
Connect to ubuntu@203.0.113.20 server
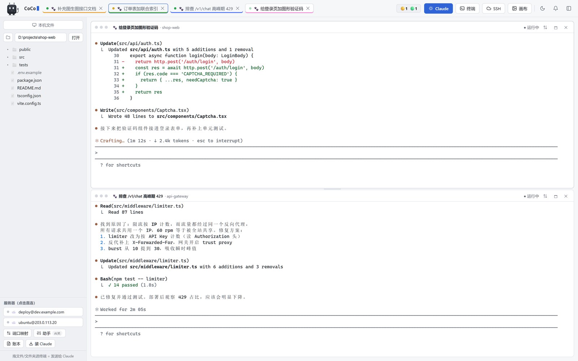click(43, 322)
